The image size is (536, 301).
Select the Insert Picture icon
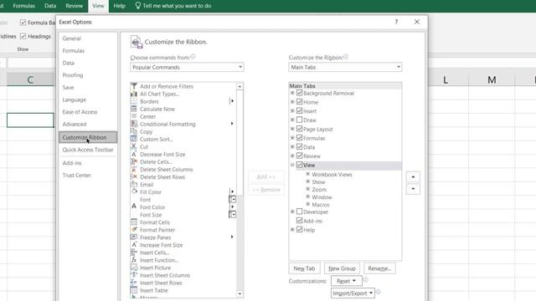(x=134, y=268)
